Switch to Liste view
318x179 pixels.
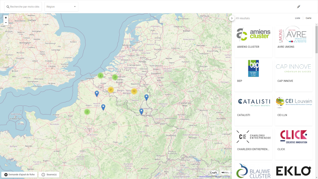pyautogui.click(x=297, y=18)
